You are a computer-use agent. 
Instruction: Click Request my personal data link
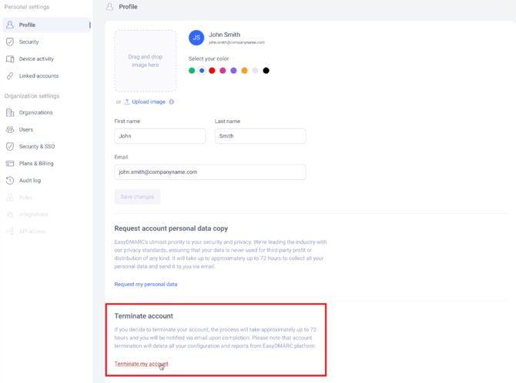146,285
